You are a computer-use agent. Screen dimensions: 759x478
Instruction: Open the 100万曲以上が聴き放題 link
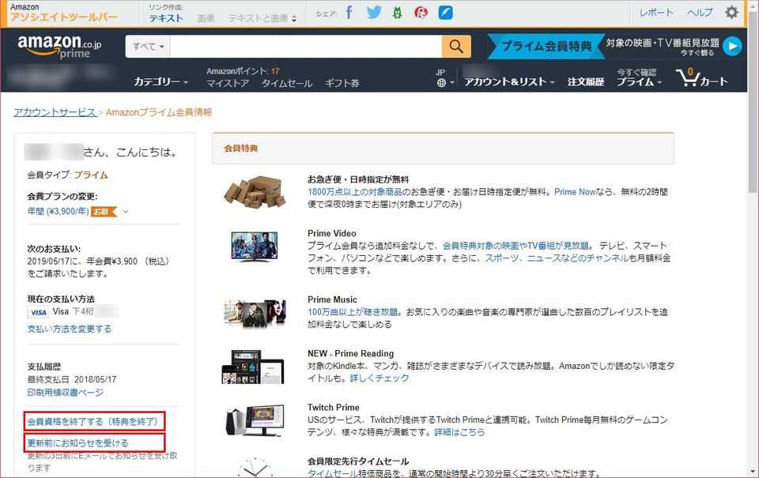click(353, 312)
